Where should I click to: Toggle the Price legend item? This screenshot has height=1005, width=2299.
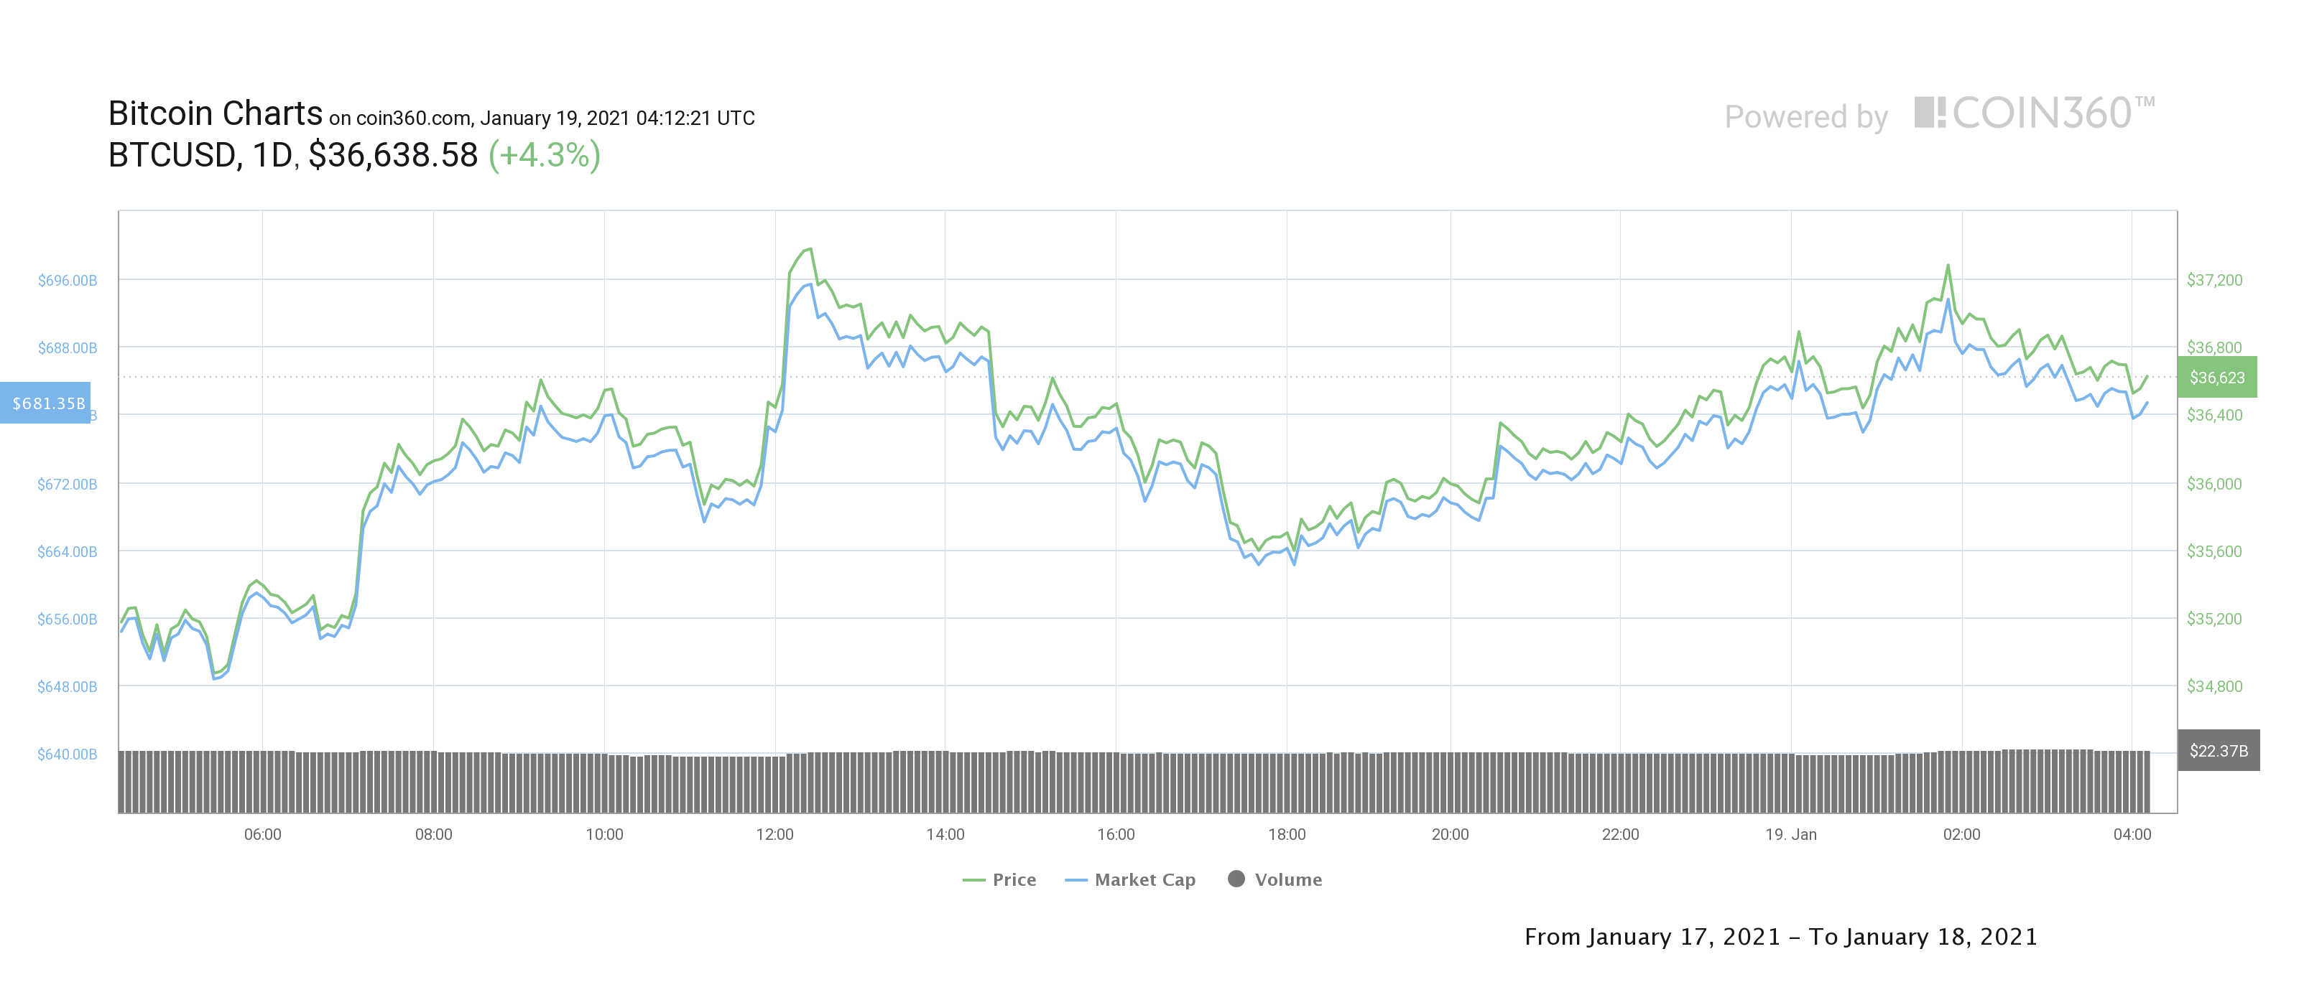(999, 879)
